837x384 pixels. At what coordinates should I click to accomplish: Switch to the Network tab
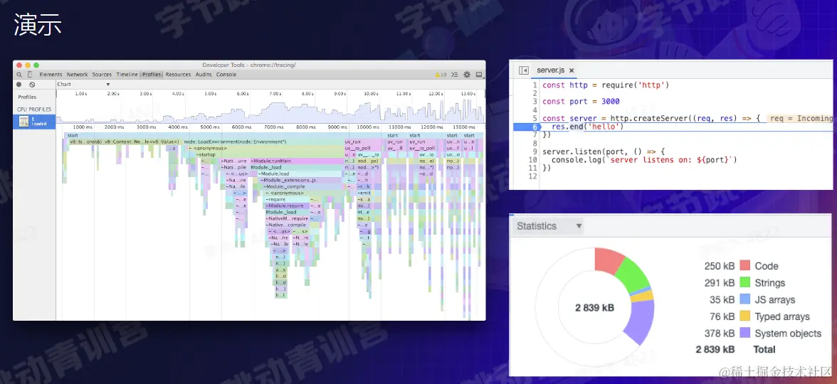pyautogui.click(x=77, y=75)
